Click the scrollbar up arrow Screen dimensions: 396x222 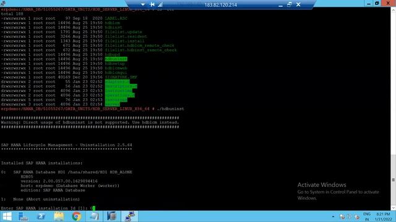(x=394, y=10)
